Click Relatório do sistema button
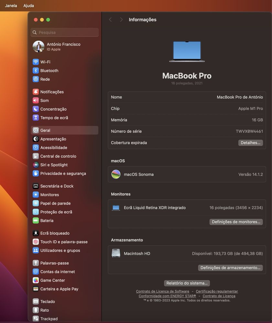 pyautogui.click(x=187, y=283)
